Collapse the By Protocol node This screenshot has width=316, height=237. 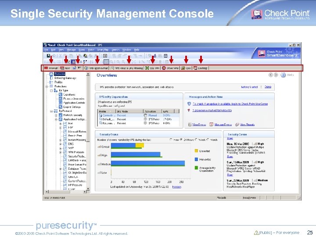click(x=51, y=111)
